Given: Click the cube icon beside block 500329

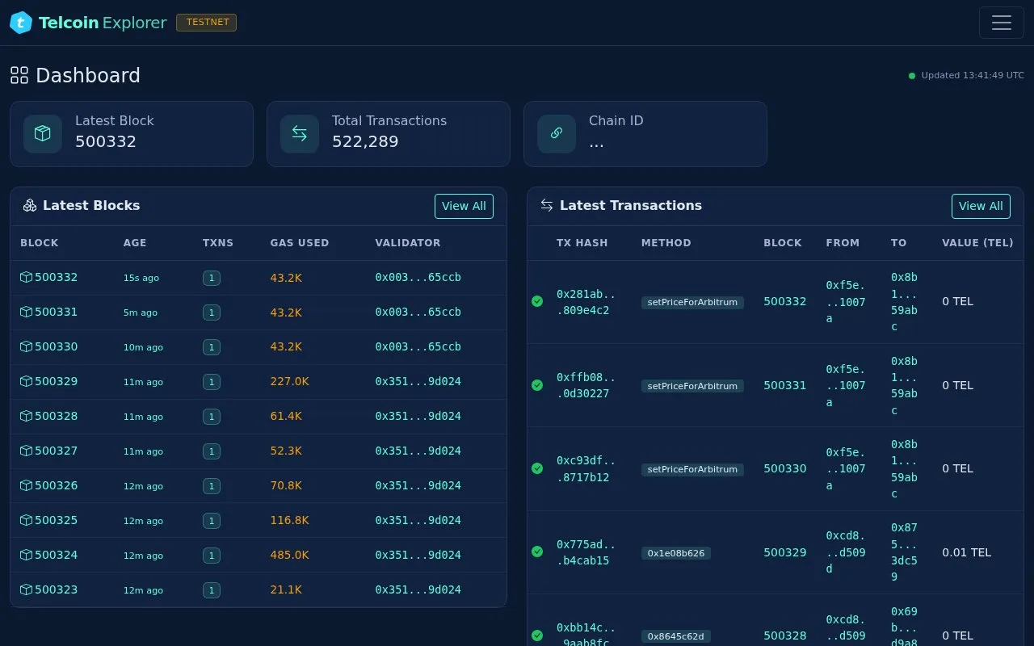Looking at the screenshot, I should pyautogui.click(x=26, y=382).
